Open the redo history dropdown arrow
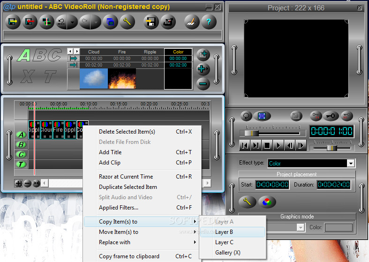Image resolution: width=369 pixels, height=262 pixels. pos(96,22)
